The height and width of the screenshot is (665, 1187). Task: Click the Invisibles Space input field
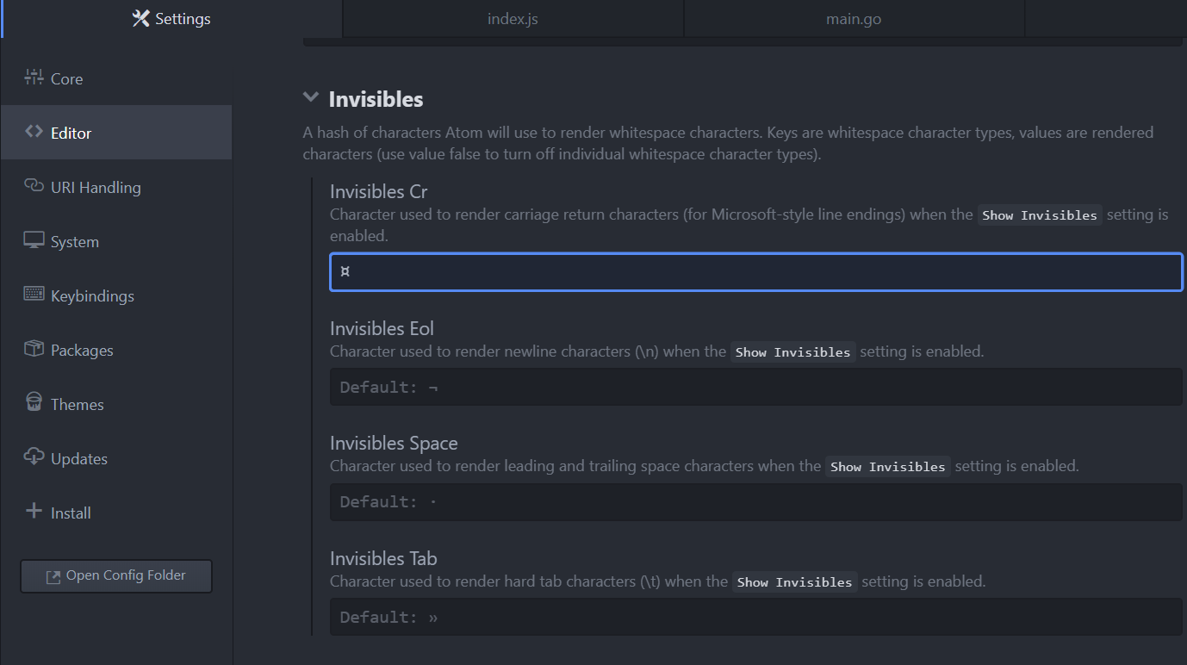(x=756, y=501)
